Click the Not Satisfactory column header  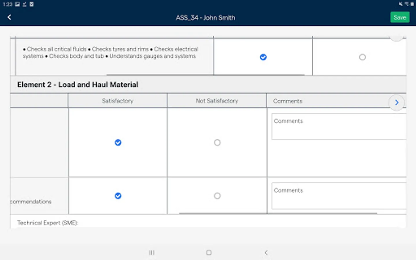[217, 101]
